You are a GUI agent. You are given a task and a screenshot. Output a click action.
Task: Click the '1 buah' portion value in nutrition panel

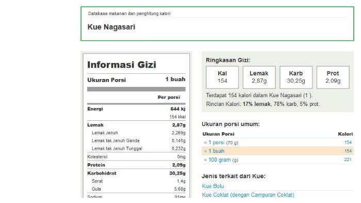tap(175, 79)
